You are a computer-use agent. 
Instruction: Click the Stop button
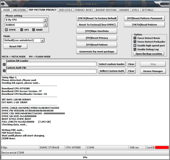point(153,64)
